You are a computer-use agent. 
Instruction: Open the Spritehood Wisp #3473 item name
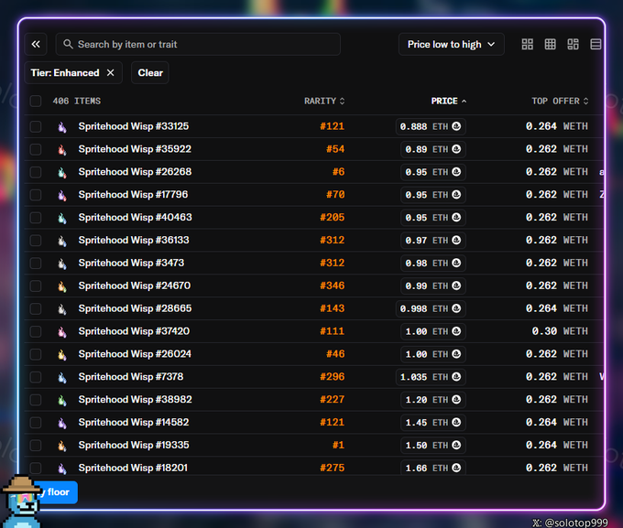pos(131,263)
